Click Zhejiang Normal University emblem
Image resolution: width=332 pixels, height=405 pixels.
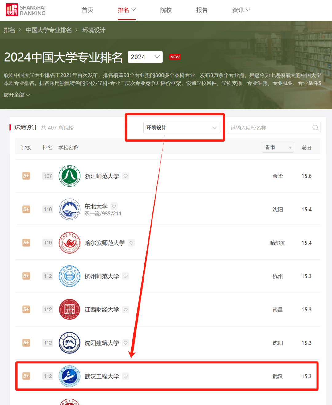[69, 176]
